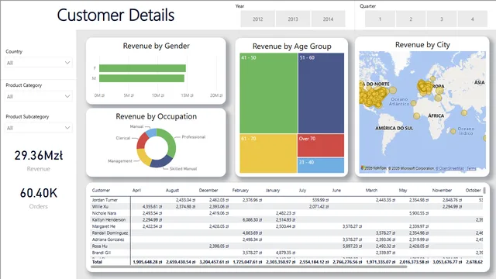
Task: Sort table by July column header
Action: tap(302, 190)
